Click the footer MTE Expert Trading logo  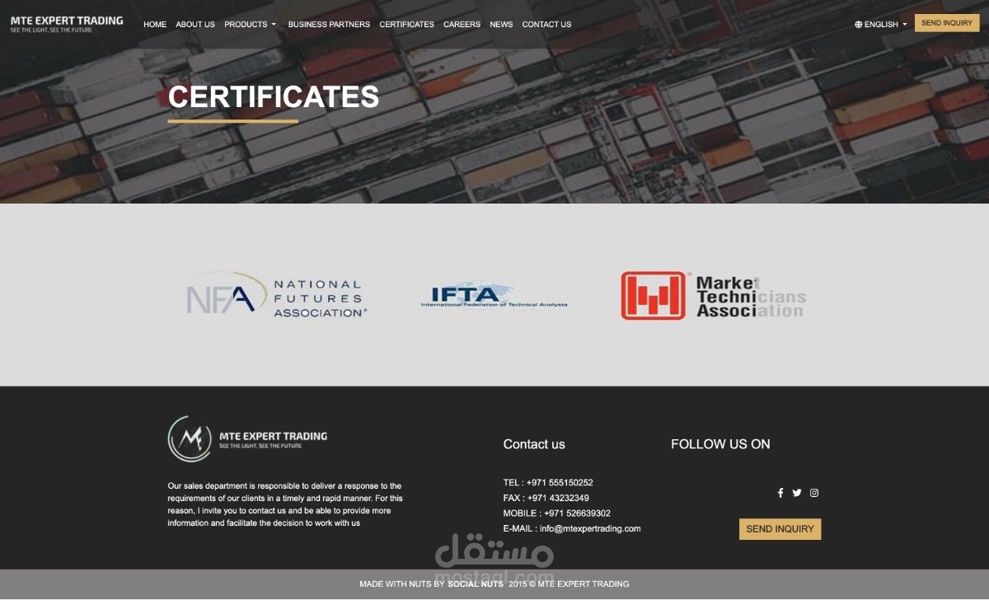(247, 438)
